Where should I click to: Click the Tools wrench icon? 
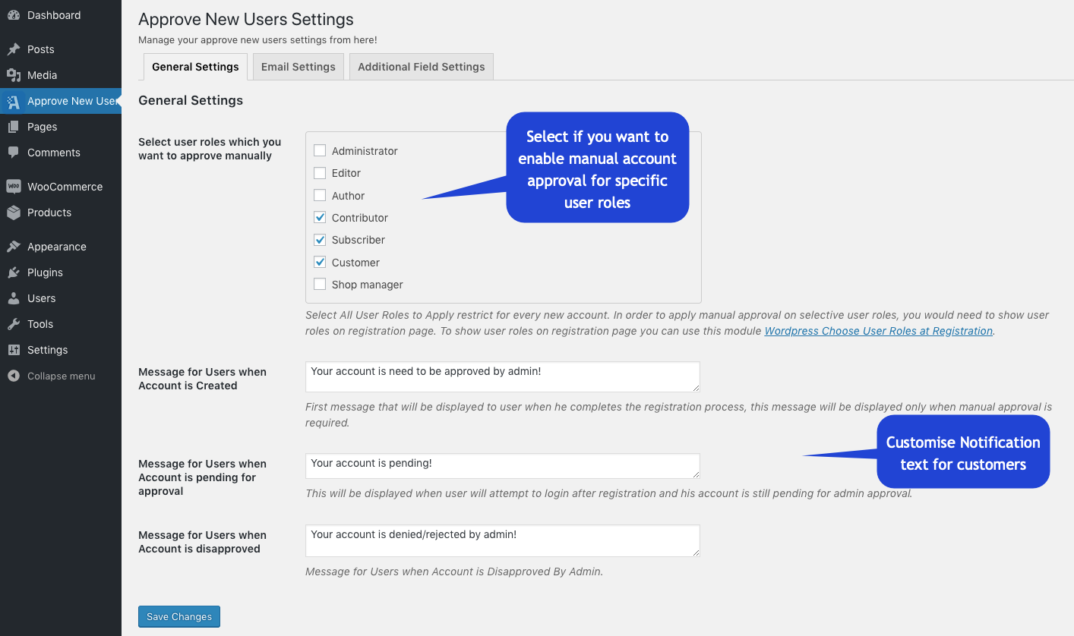coord(15,323)
